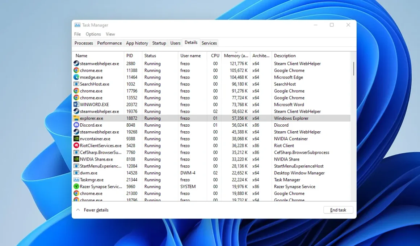The image size is (420, 246).
Task: Click the icon beside the CefSharp.BrowserSu... process
Action: [x=76, y=152]
